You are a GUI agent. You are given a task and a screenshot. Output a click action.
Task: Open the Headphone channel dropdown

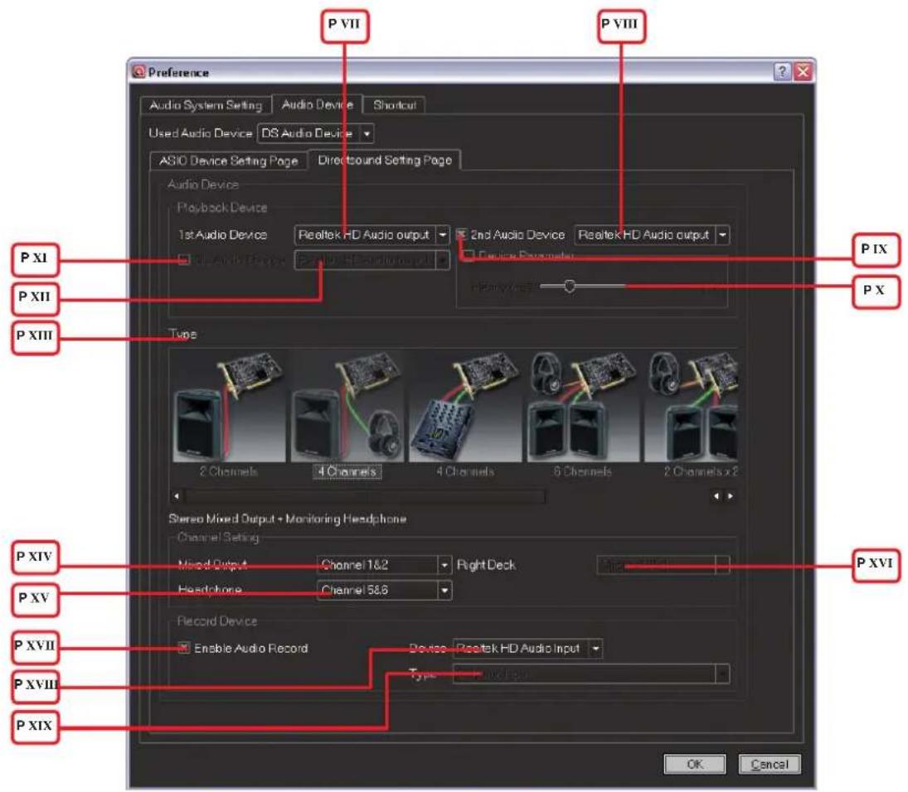coord(443,590)
